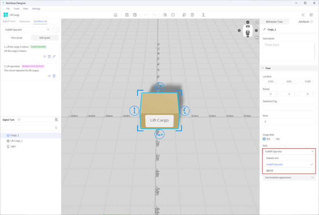Open the chart statistics icon at top right
Image resolution: width=319 pixels, height=215 pixels.
pos(303,15)
